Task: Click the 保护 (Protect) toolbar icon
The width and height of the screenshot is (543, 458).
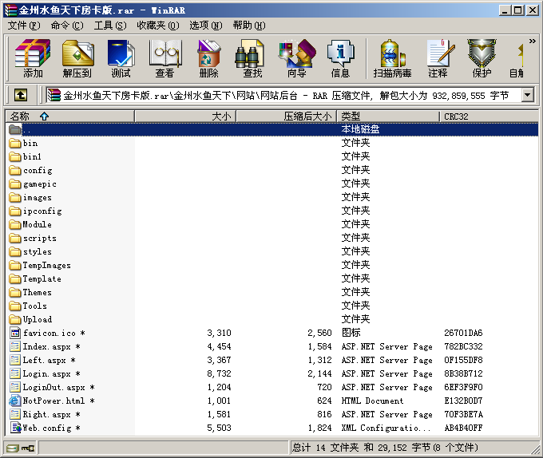Action: tap(482, 58)
